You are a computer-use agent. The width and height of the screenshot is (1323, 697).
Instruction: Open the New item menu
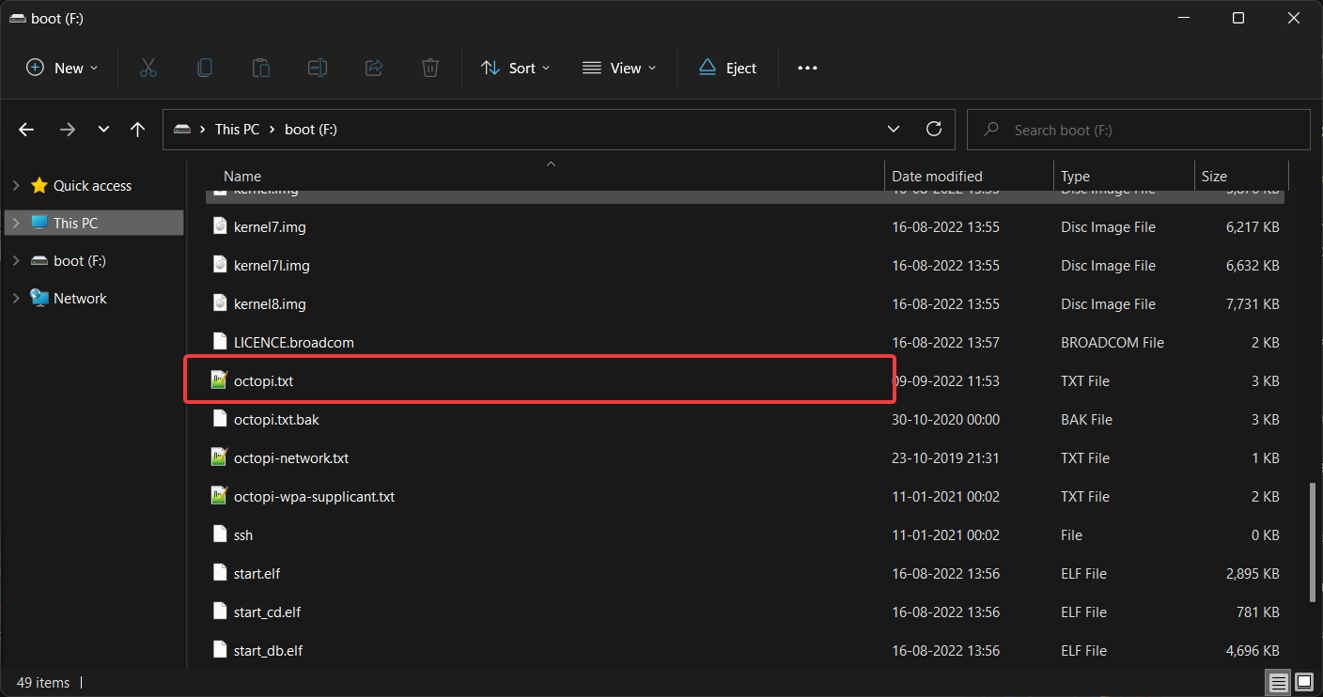pyautogui.click(x=62, y=68)
